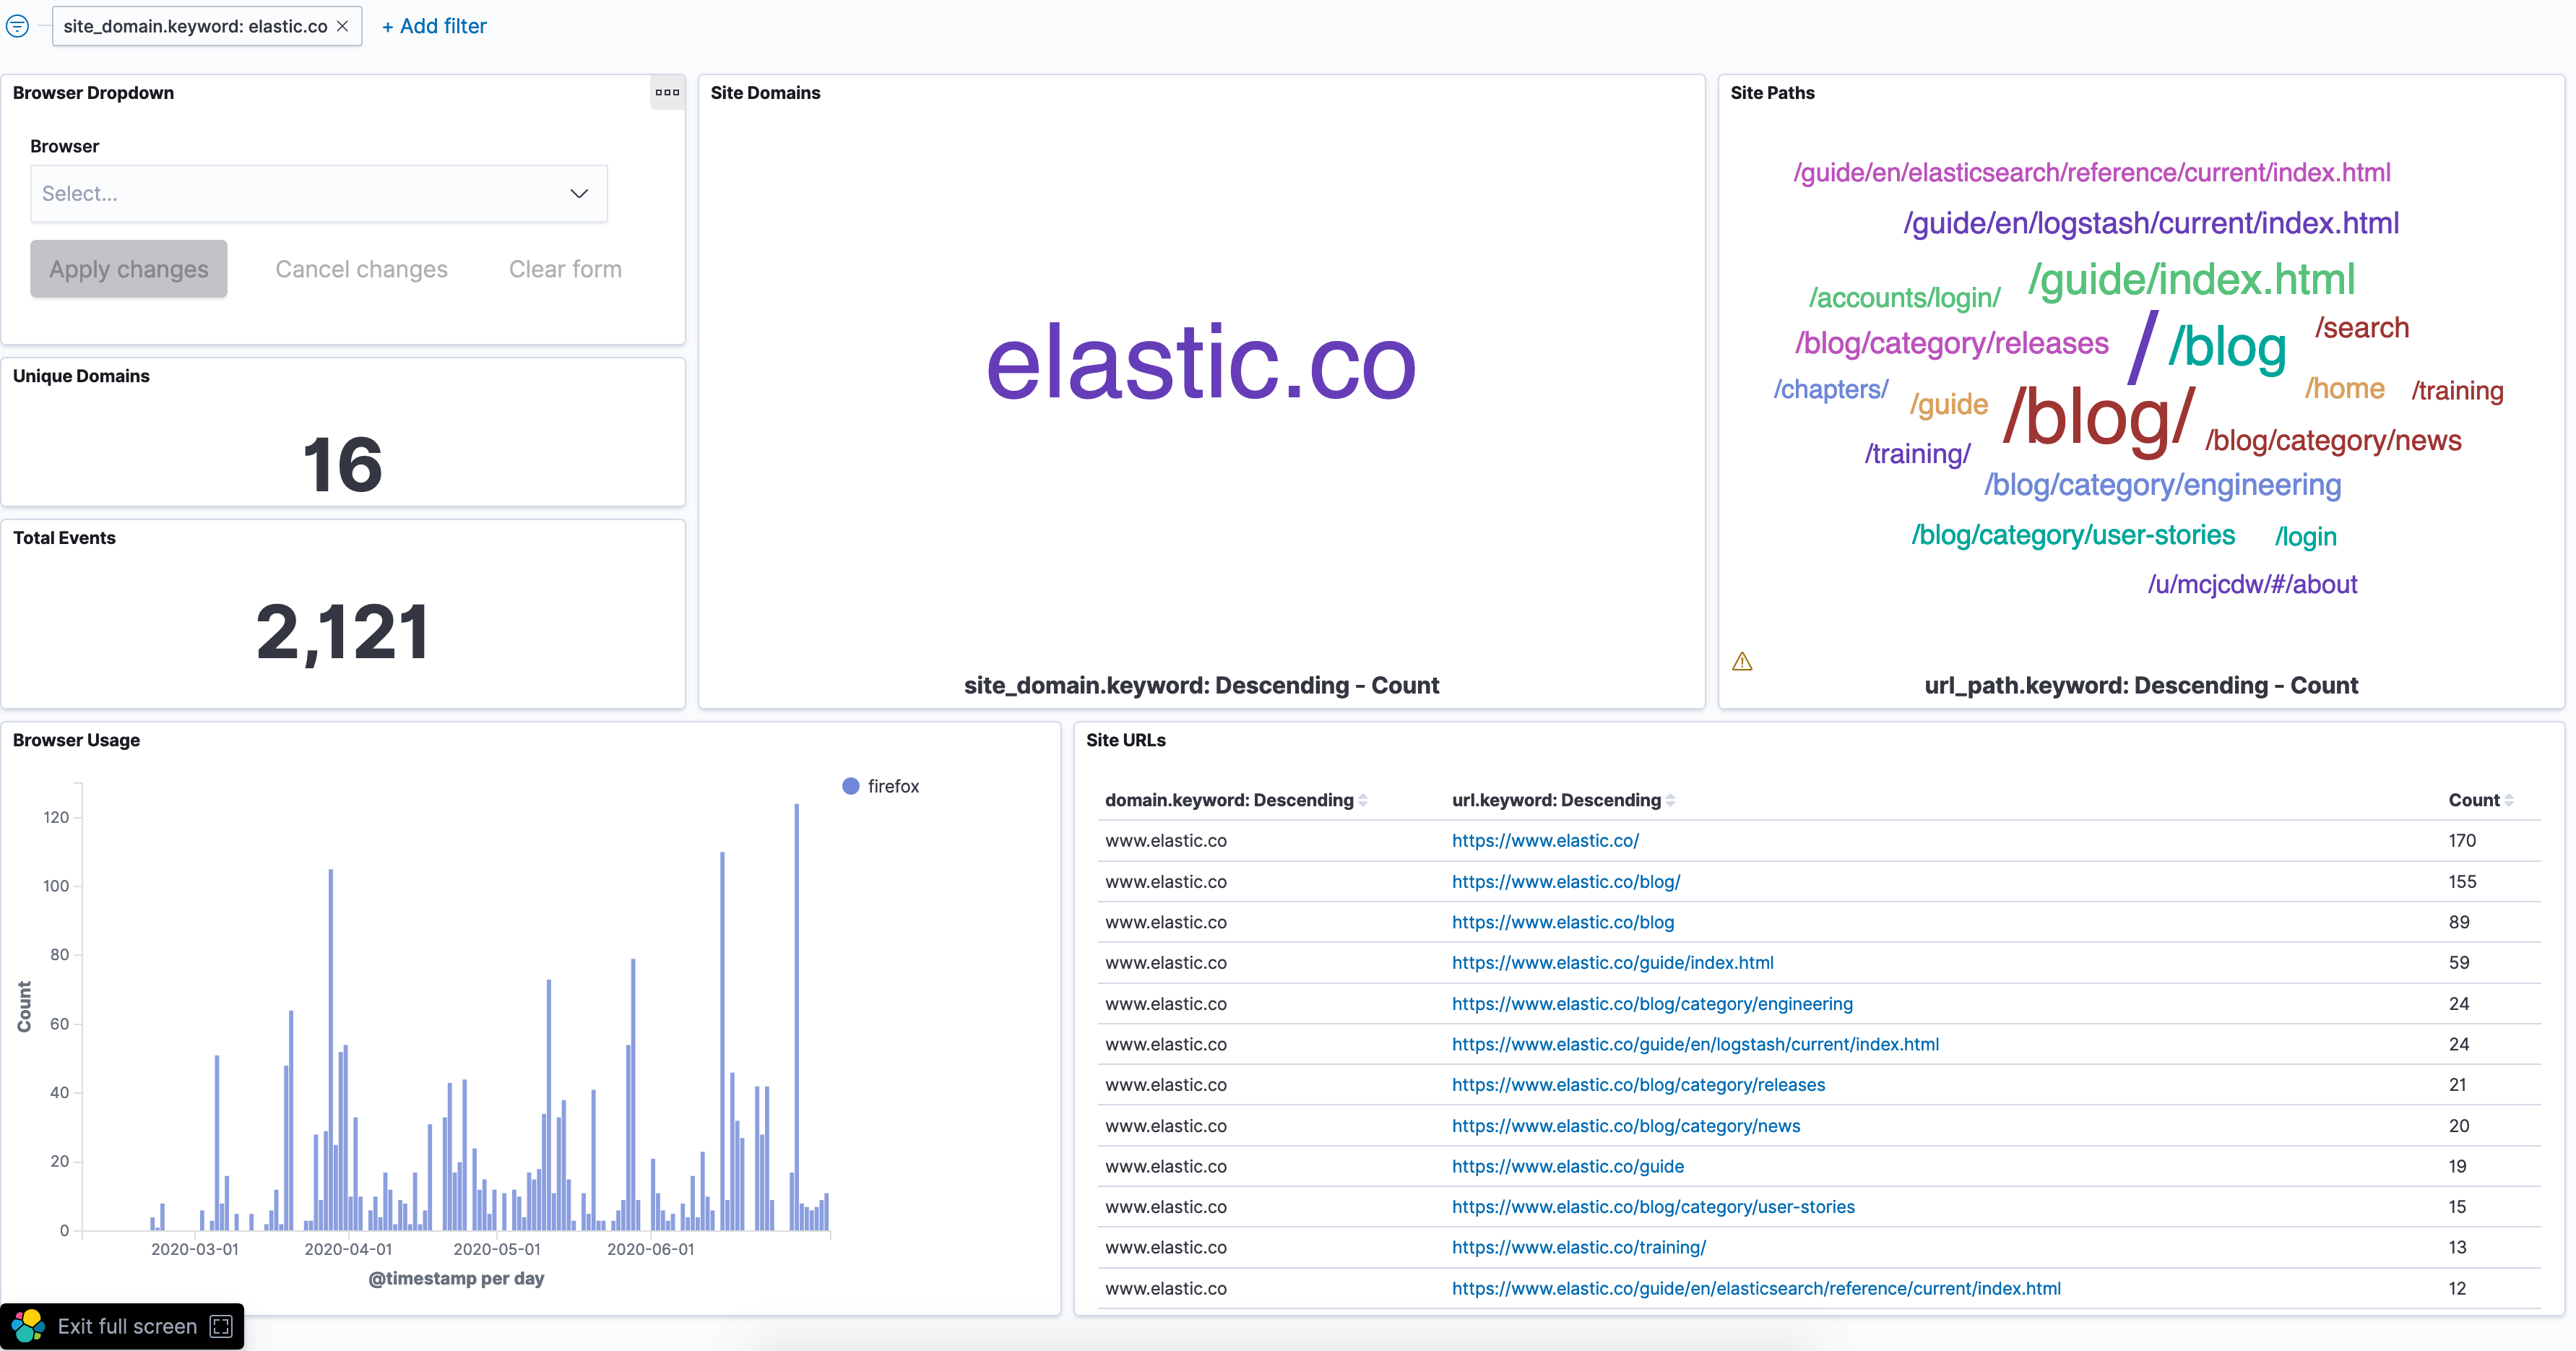This screenshot has width=2576, height=1351.
Task: Click the full screen icon beside Exit
Action: tap(221, 1326)
